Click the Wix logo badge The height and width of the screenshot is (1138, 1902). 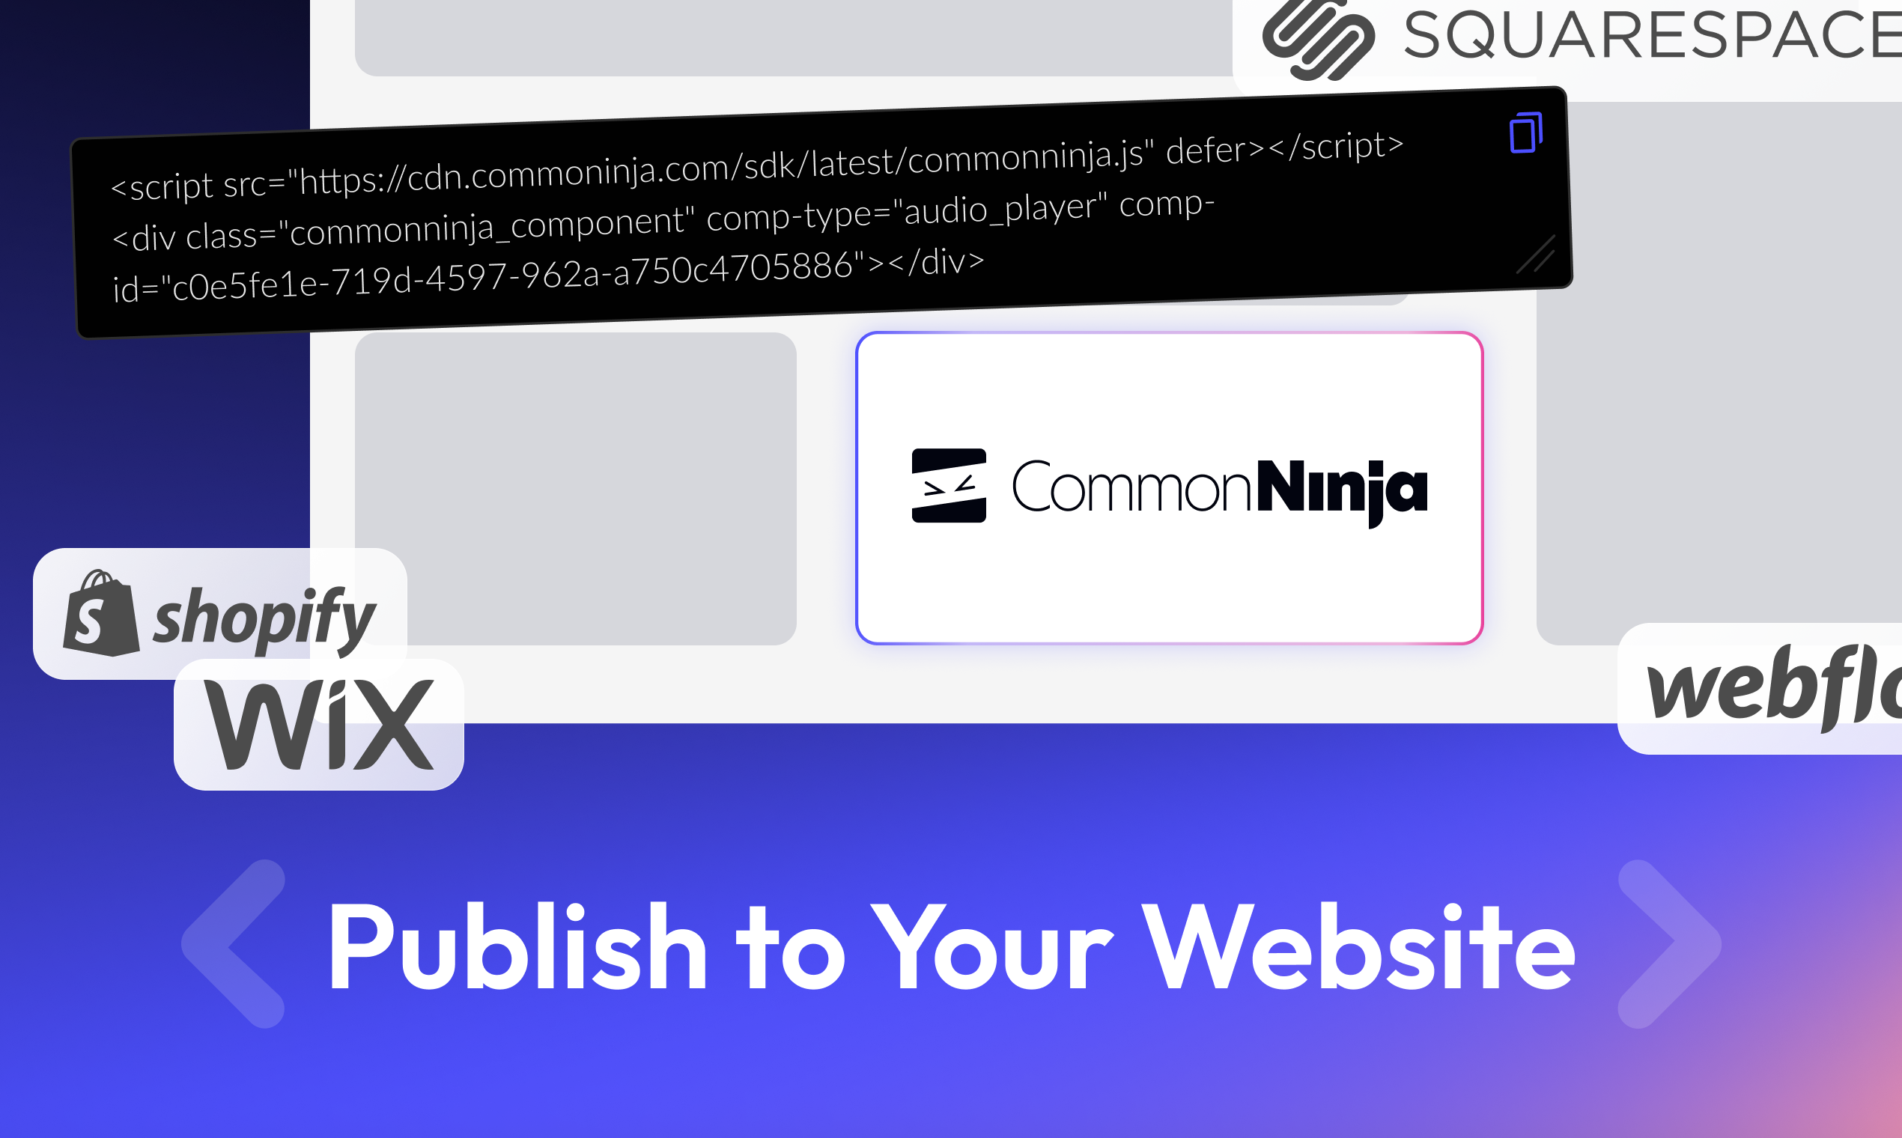click(319, 725)
